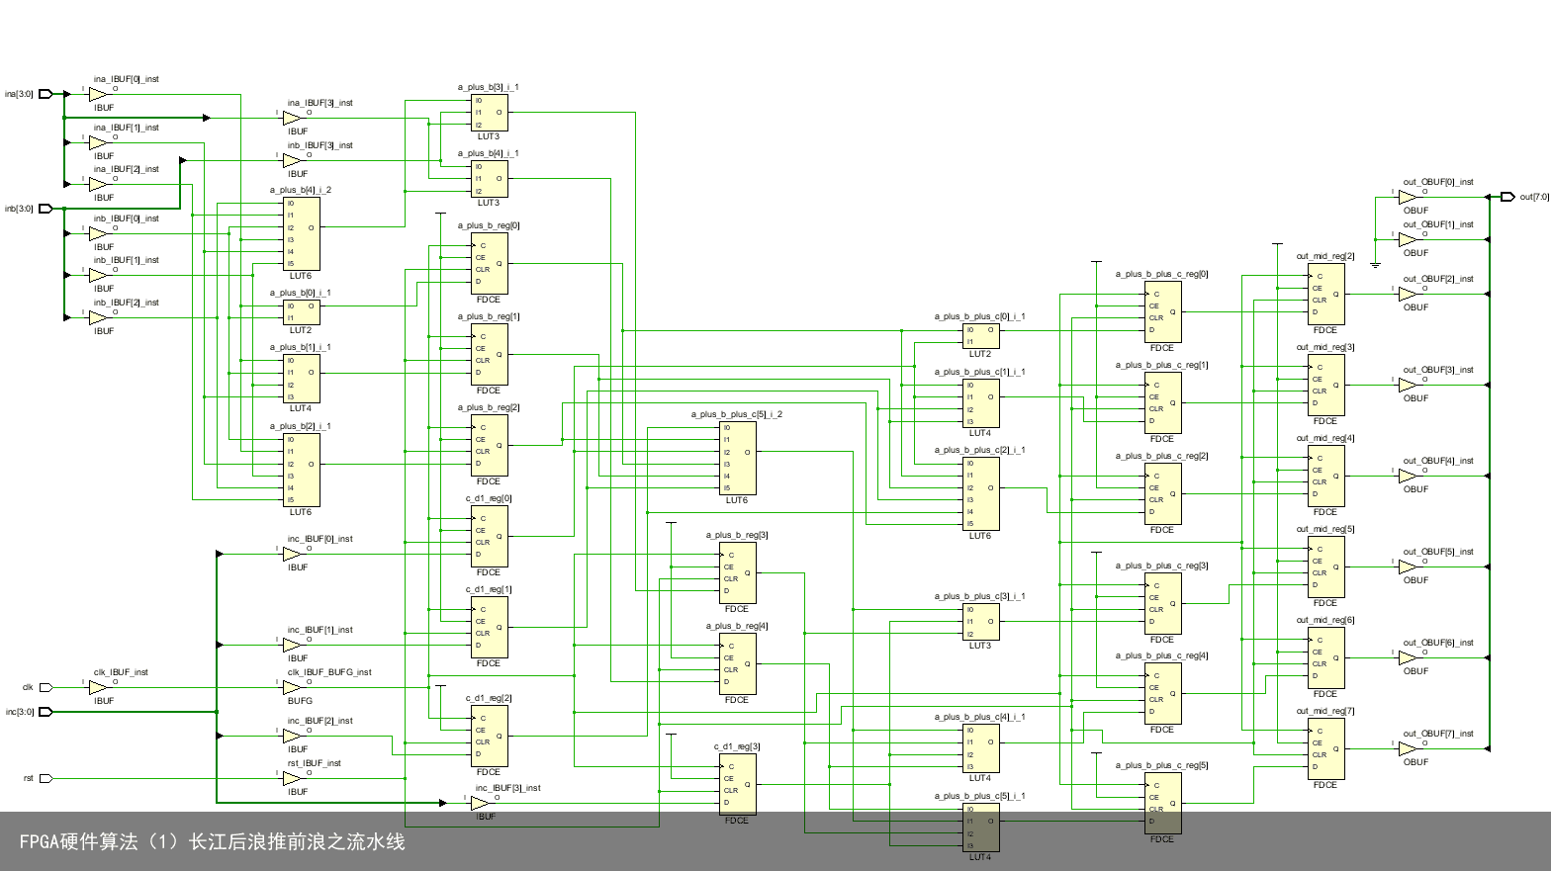This screenshot has width=1551, height=871.
Task: Select the out_OBUF[0]_inst output buffer
Action: [x=1408, y=197]
